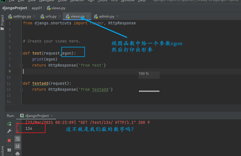241x156 pixels.
Task: Open the Structure tool window
Action: pyautogui.click(x=2, y=151)
